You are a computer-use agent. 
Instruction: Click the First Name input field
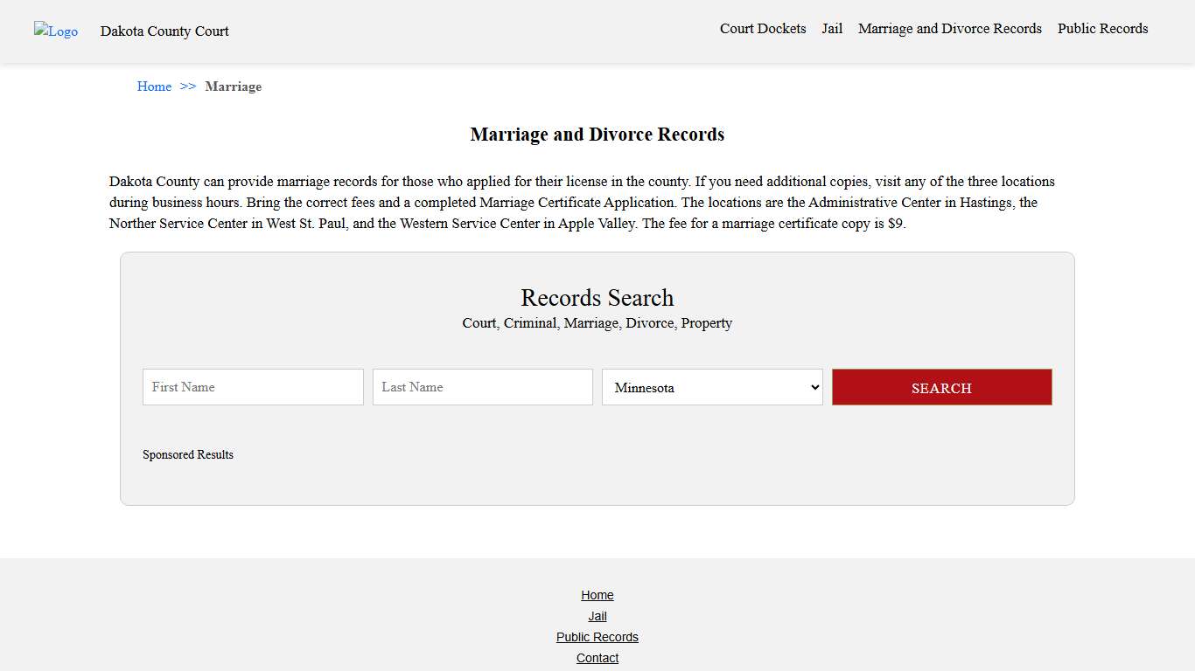[253, 387]
